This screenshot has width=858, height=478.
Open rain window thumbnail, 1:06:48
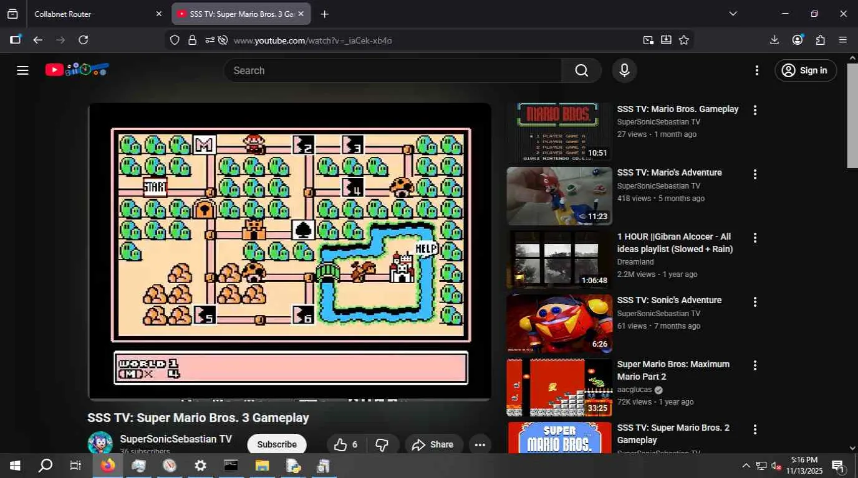(x=559, y=260)
